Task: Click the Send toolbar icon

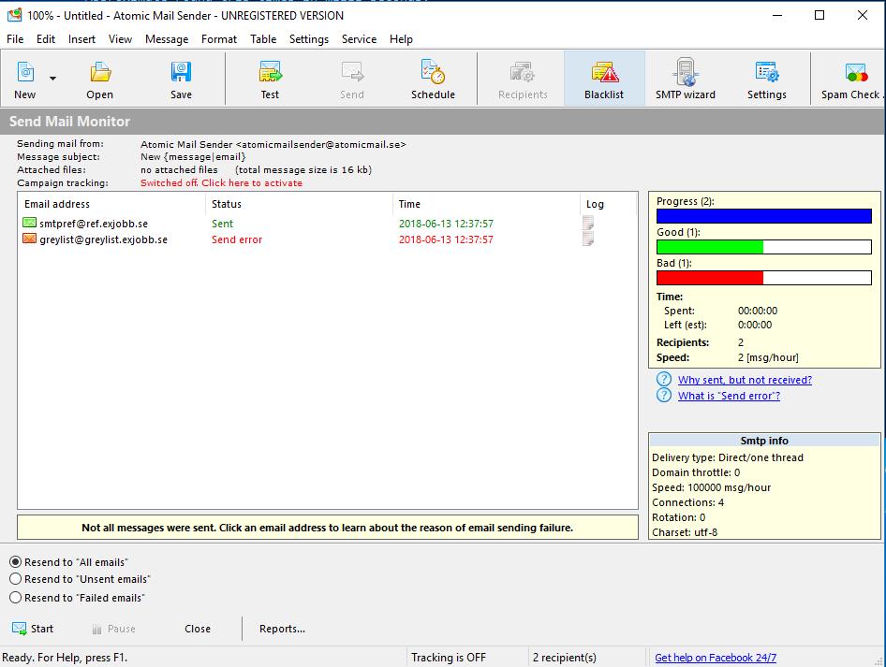Action: tap(352, 73)
